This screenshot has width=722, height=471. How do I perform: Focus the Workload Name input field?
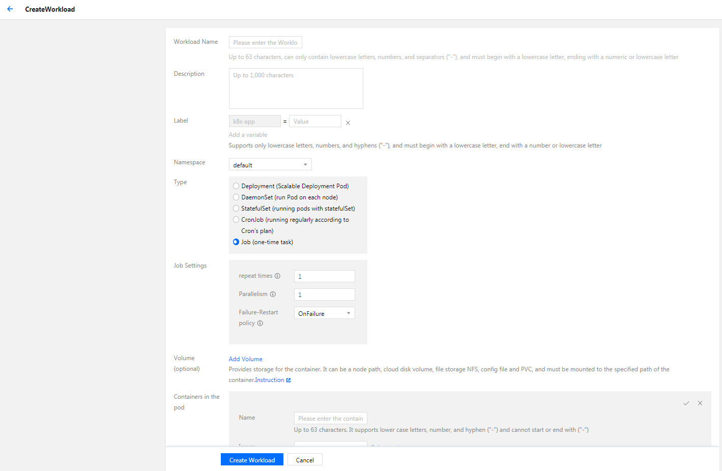tap(265, 43)
